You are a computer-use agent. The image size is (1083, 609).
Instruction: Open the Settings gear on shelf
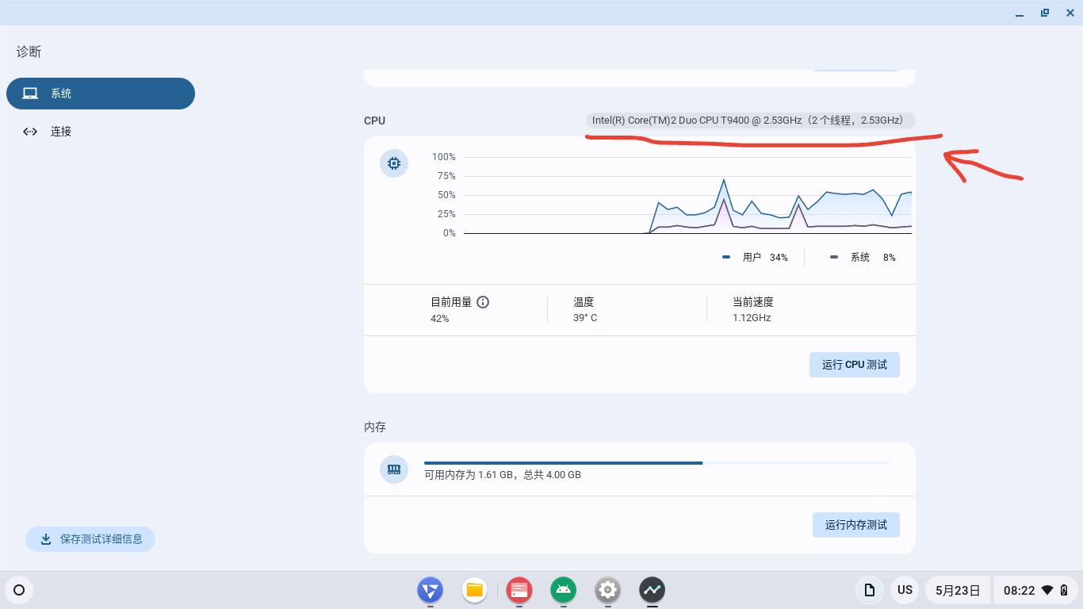tap(608, 590)
